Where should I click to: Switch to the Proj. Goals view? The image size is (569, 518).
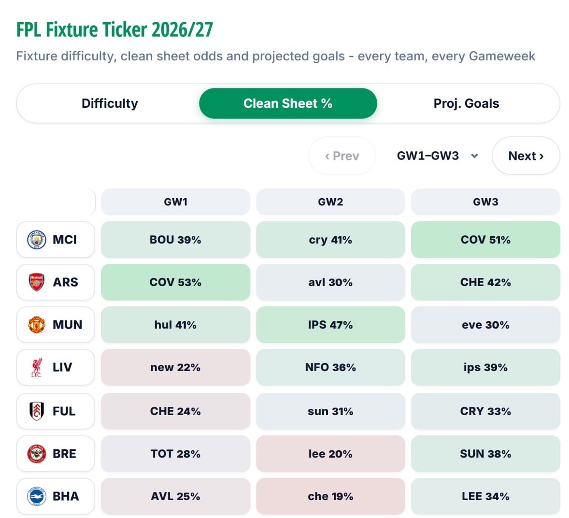pos(466,103)
